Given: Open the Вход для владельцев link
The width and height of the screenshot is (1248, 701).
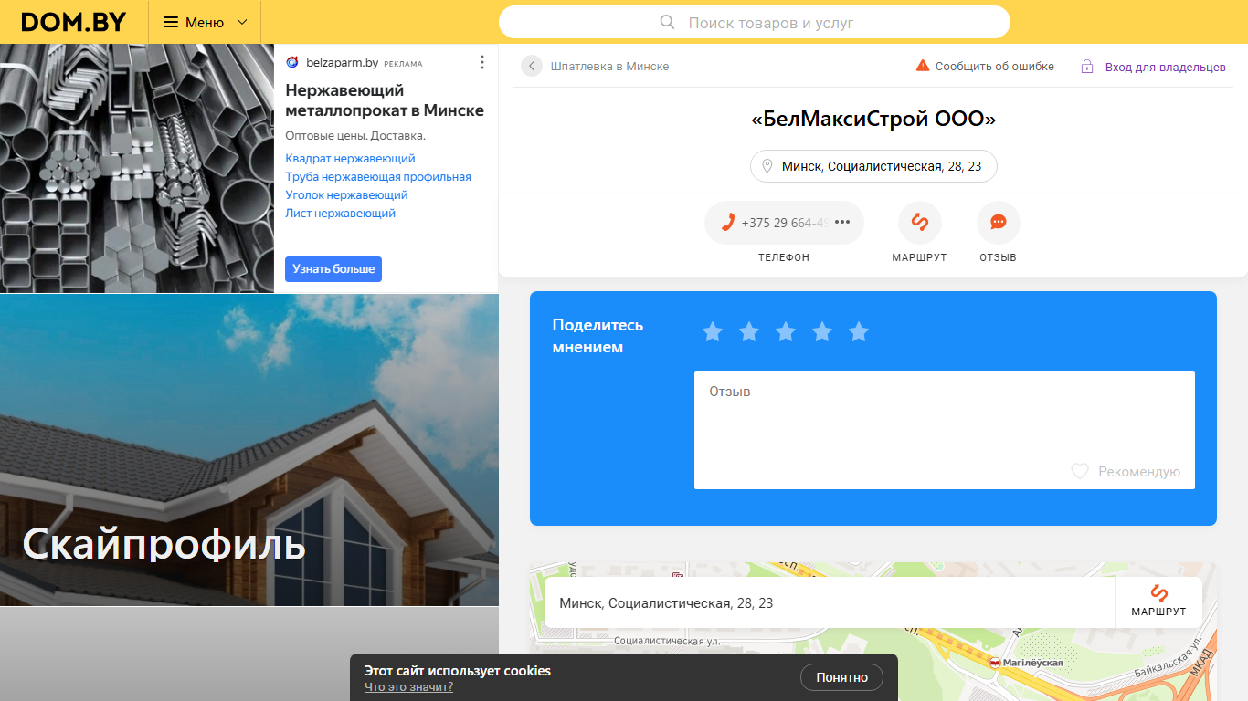Looking at the screenshot, I should coord(1166,67).
